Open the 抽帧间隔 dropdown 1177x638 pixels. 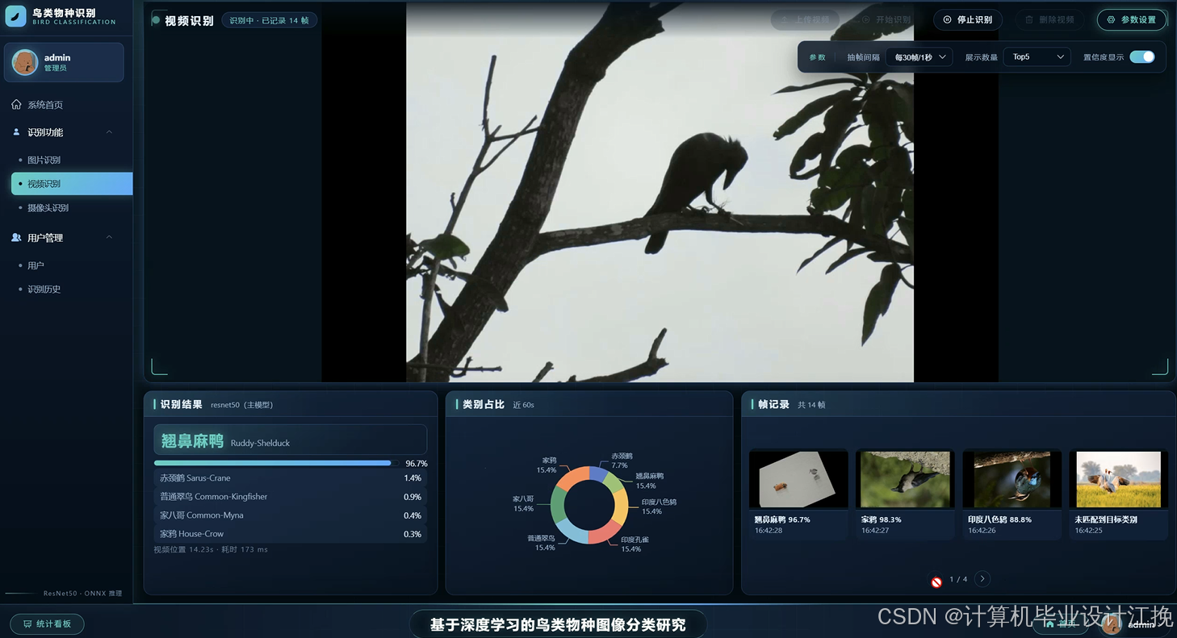pyautogui.click(x=919, y=57)
